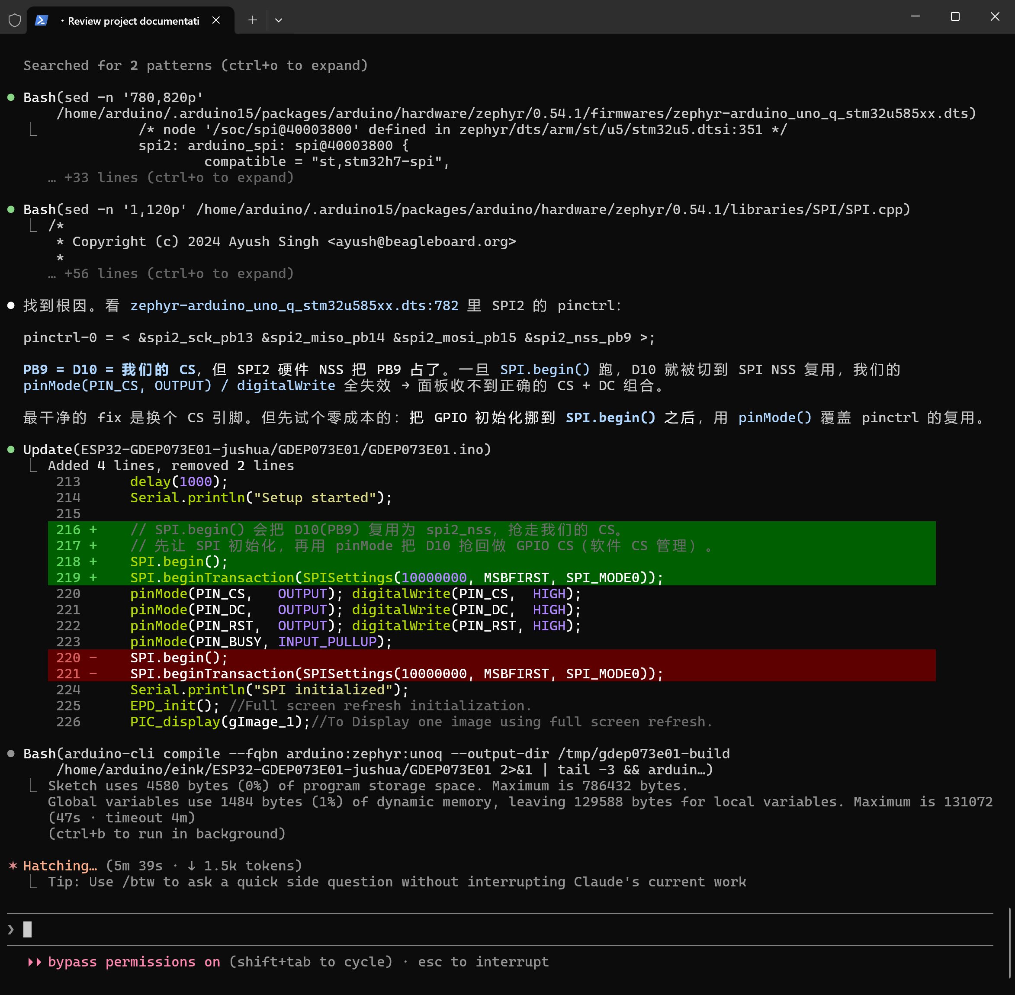Click removed diff line 221 beginTransaction

click(491, 674)
